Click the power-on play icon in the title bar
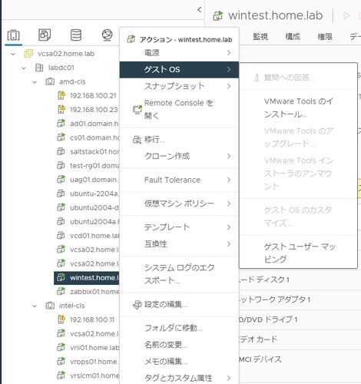361x384 pixels. coord(346,16)
